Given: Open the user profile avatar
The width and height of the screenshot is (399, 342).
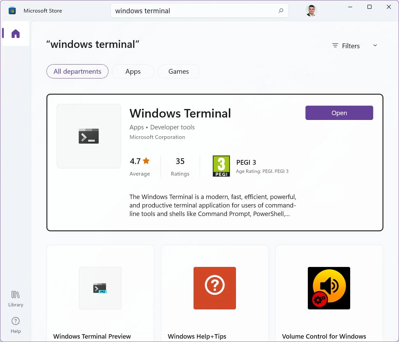Looking at the screenshot, I should 311,11.
